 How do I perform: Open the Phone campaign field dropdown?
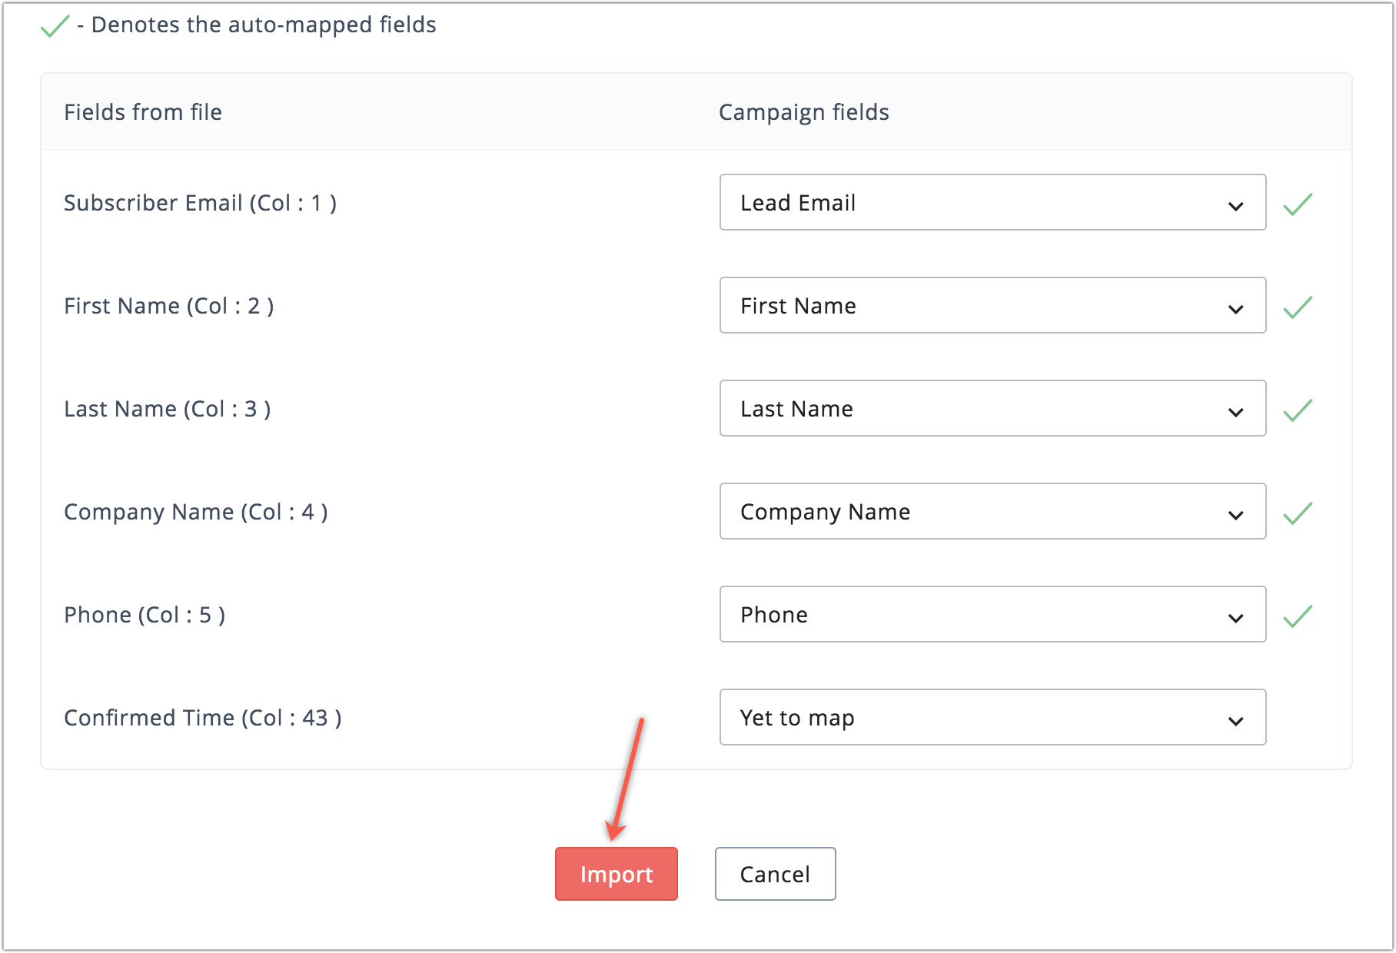[992, 614]
